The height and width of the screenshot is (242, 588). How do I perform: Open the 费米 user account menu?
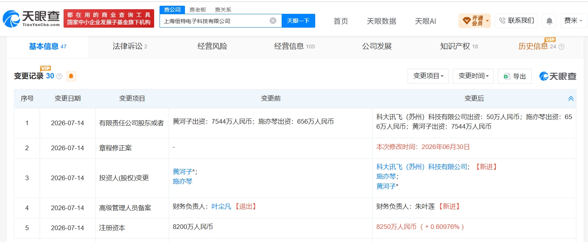(x=573, y=21)
